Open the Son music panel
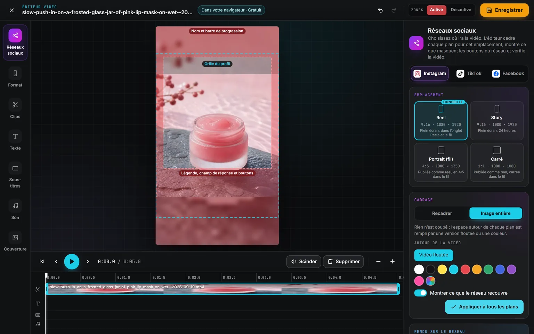 pos(15,210)
